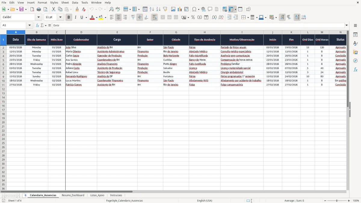Switch to the Resumo_Dashboard sheet tab
The width and height of the screenshot is (361, 203).
73,195
